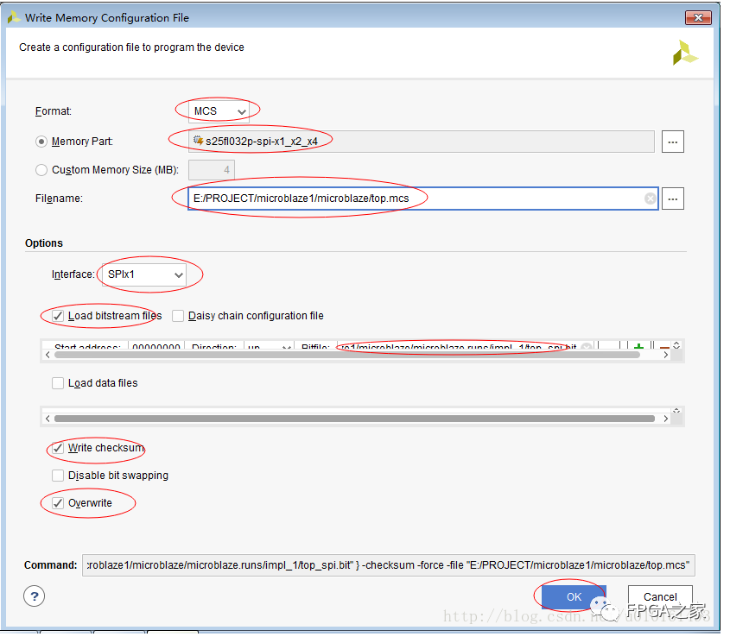Open the Interface SPIx1 dropdown
The width and height of the screenshot is (730, 643).
click(x=144, y=274)
